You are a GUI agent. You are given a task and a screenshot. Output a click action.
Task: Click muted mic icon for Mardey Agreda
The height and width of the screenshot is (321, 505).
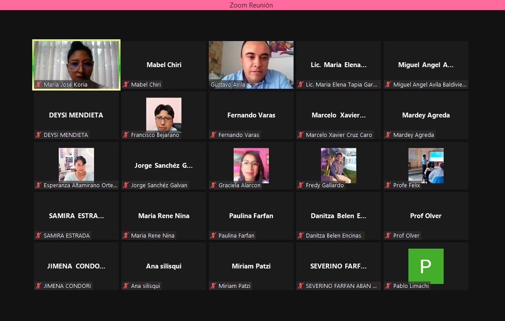388,135
